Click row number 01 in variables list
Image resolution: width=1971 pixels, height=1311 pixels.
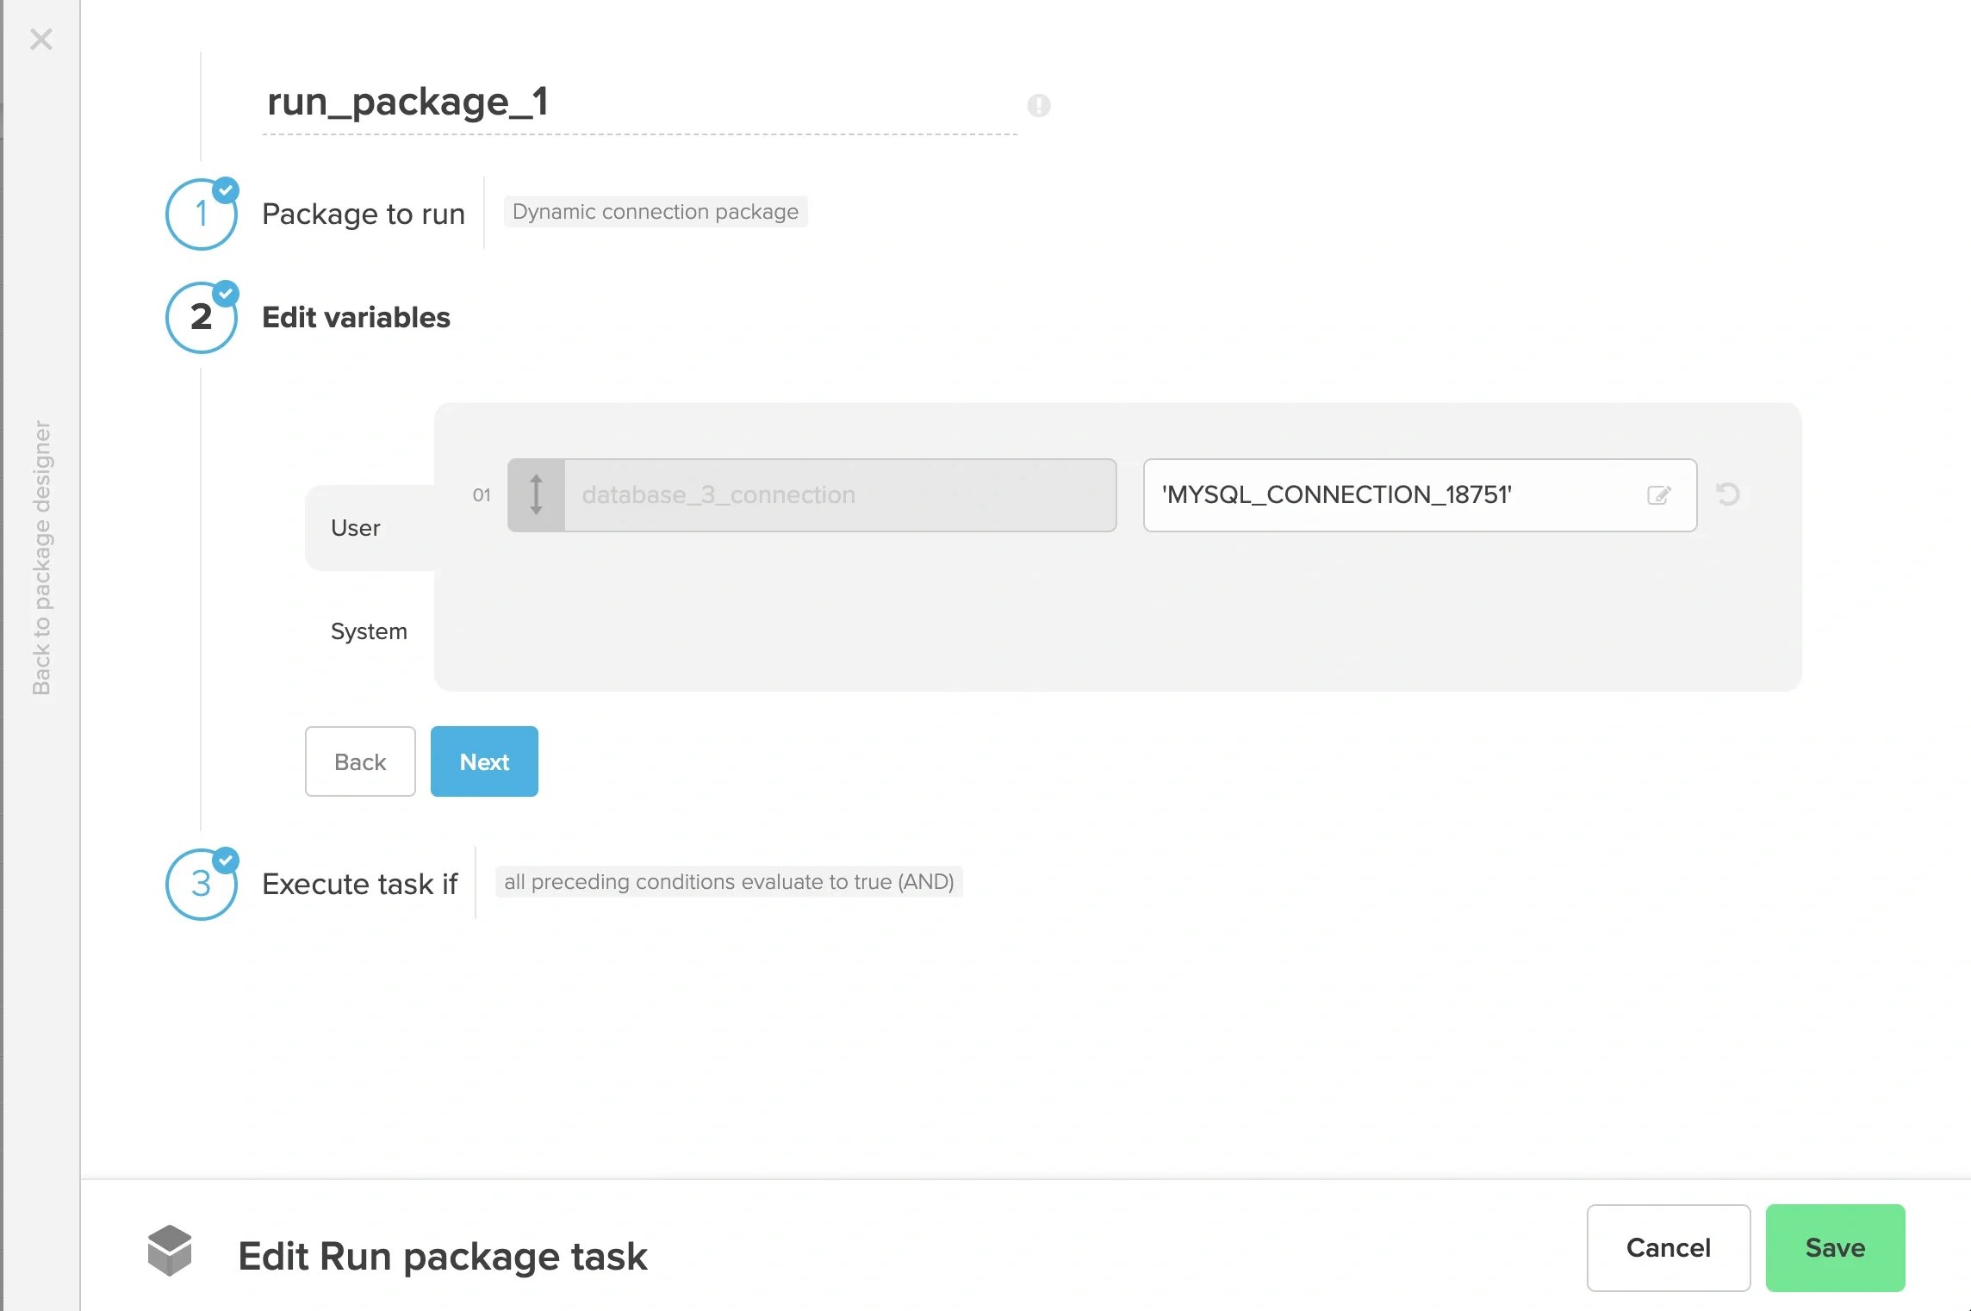[482, 495]
